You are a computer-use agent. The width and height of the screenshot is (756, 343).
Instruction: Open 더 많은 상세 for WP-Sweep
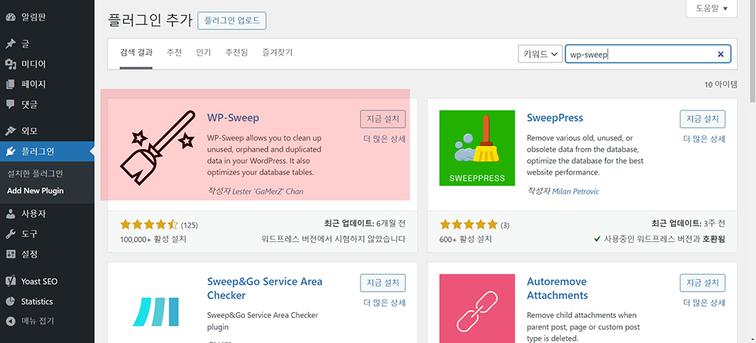coord(384,139)
